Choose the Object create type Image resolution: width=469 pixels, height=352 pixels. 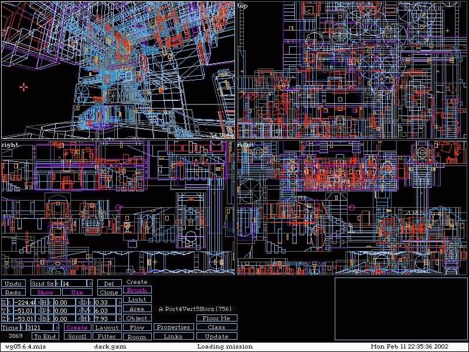[x=137, y=318]
